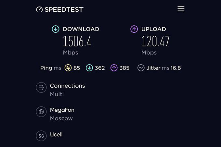Select the MegaFon server name
This screenshot has height=147, width=221.
click(x=62, y=110)
